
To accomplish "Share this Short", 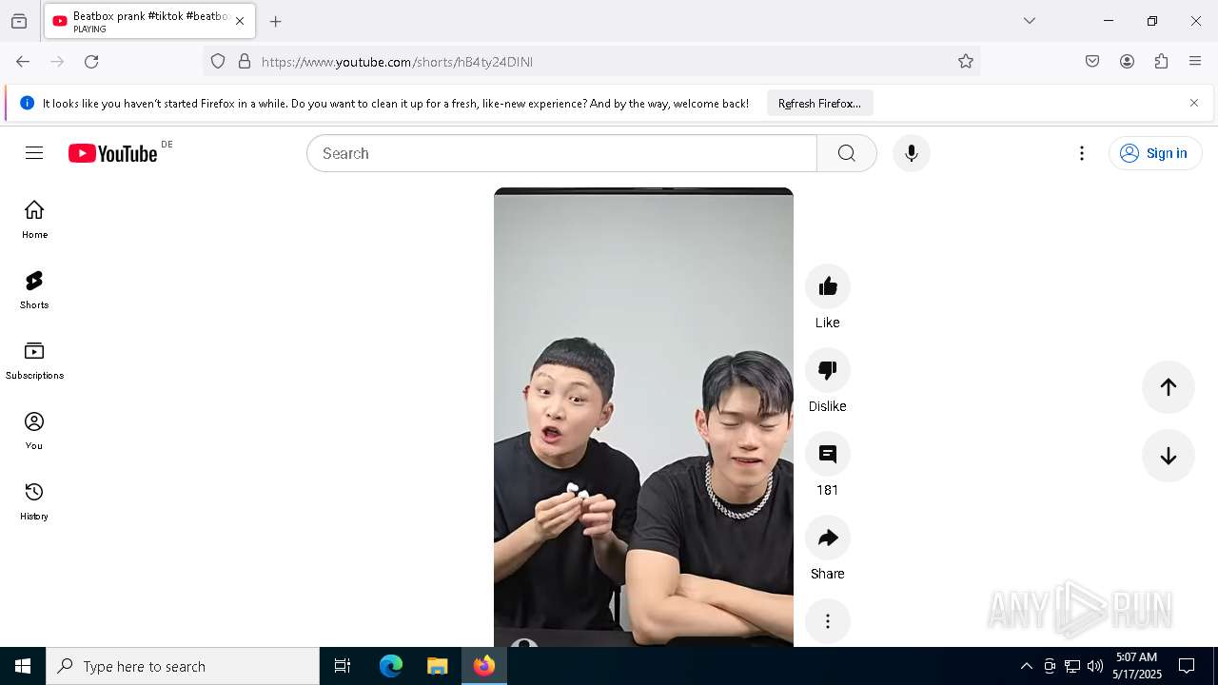I will 828,538.
